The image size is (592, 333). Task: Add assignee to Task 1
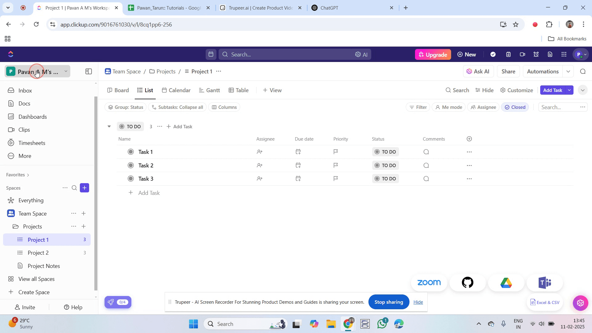click(260, 152)
